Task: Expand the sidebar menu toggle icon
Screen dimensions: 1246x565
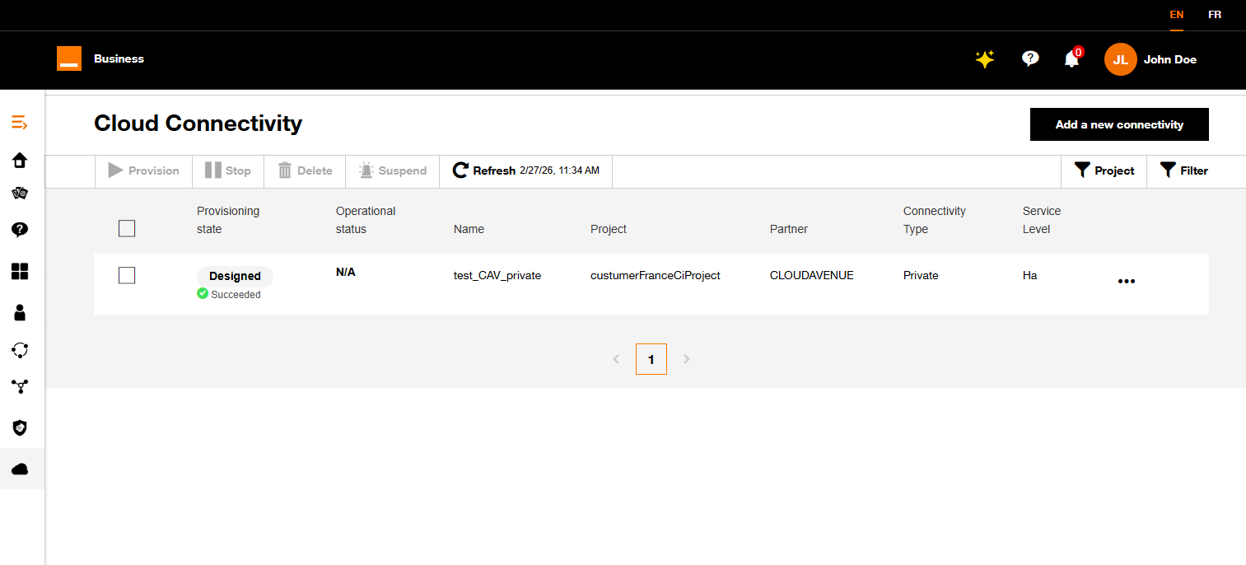Action: click(20, 123)
